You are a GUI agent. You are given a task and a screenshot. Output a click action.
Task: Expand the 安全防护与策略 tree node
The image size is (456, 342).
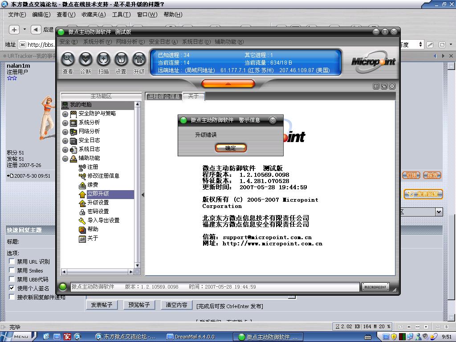[65, 114]
